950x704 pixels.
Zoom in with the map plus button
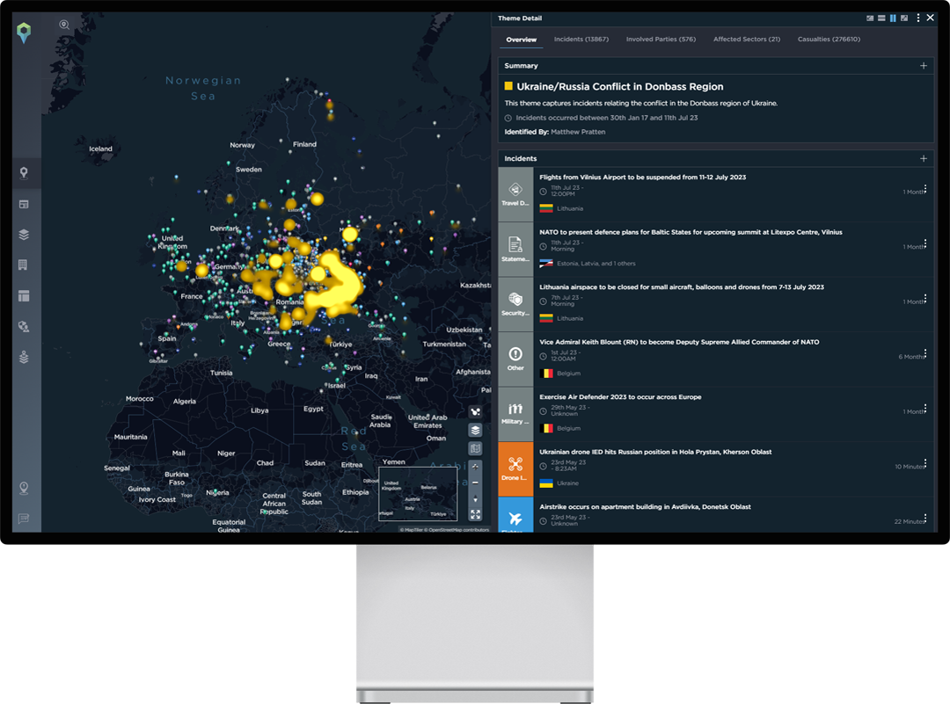[x=476, y=467]
